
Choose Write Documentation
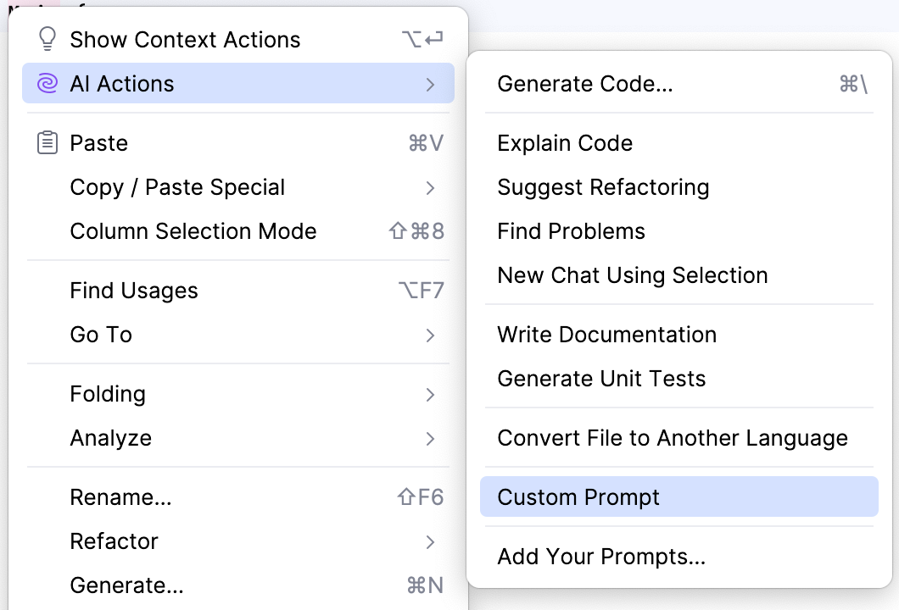(x=607, y=335)
